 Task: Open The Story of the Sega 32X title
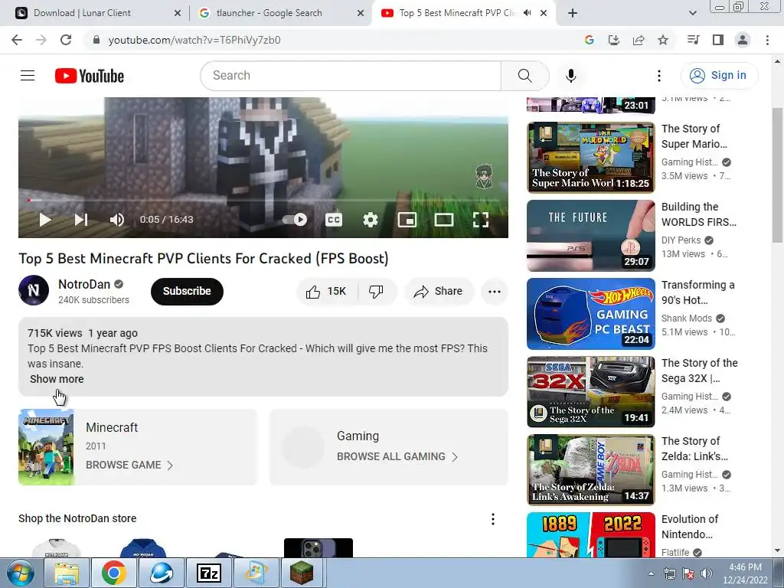point(700,371)
